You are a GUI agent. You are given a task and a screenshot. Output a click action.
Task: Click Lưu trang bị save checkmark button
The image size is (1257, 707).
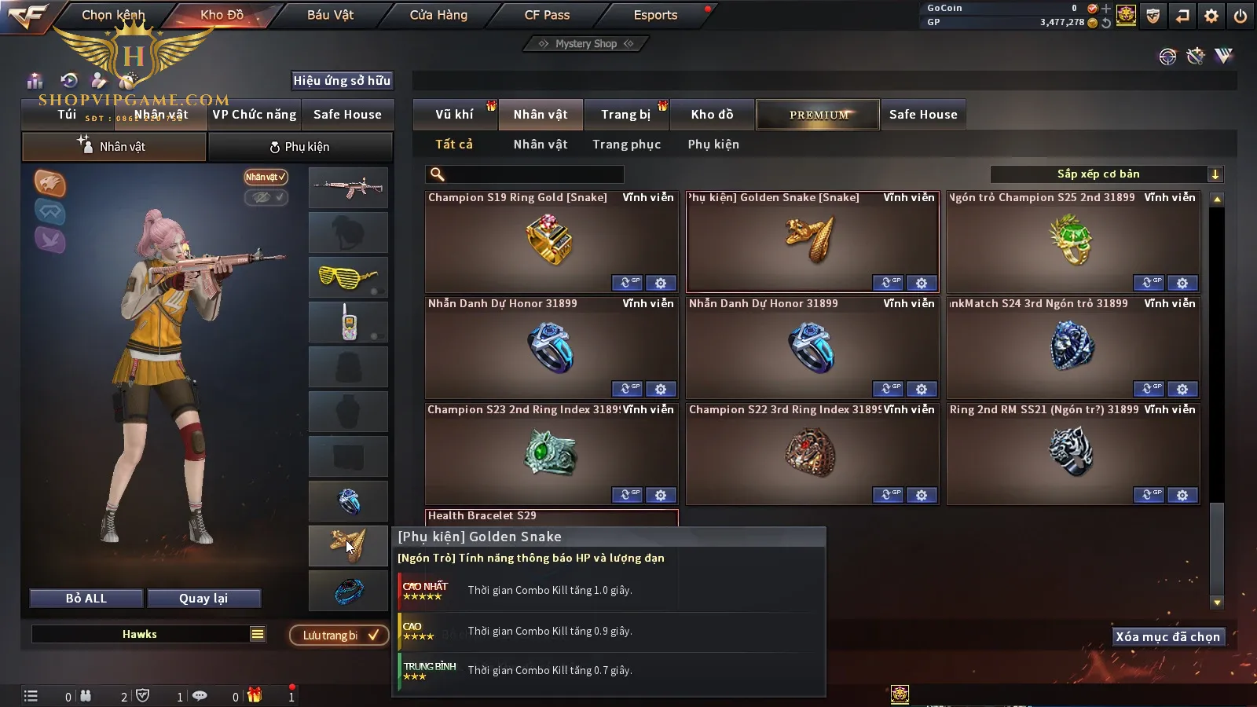[x=339, y=636]
